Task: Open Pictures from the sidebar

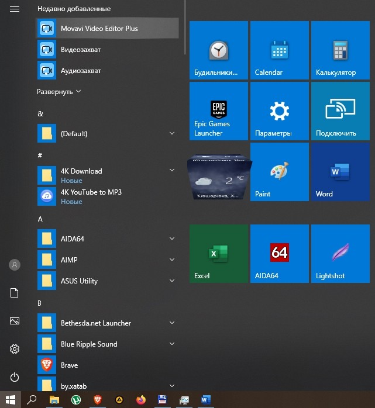Action: pos(14,321)
